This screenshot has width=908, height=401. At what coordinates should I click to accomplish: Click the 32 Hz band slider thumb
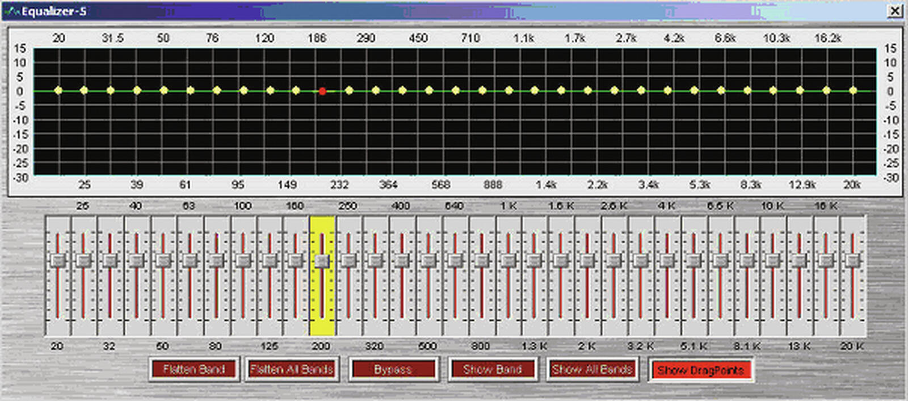pyautogui.click(x=110, y=261)
